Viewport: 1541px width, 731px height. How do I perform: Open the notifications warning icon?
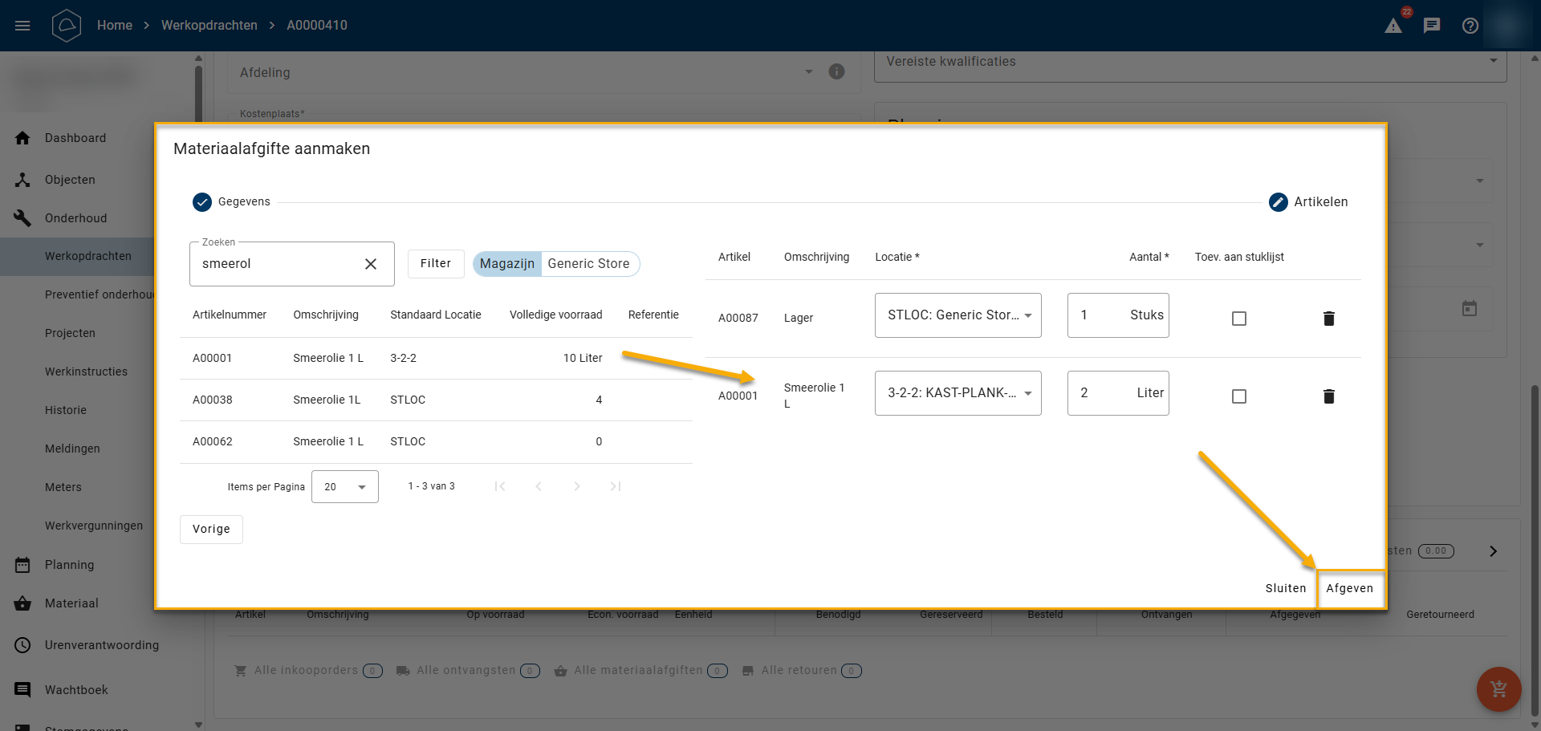point(1393,26)
